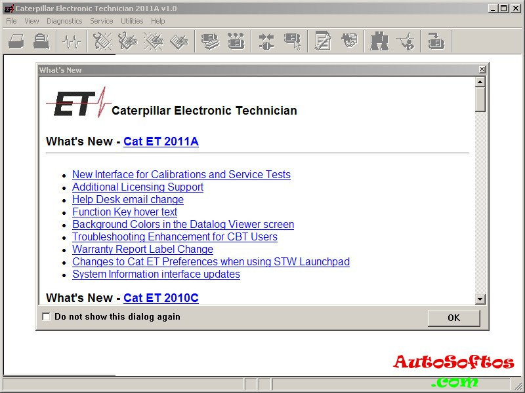Click the Connect/Disconnect plug icon
Image resolution: width=525 pixels, height=393 pixels.
tap(266, 41)
